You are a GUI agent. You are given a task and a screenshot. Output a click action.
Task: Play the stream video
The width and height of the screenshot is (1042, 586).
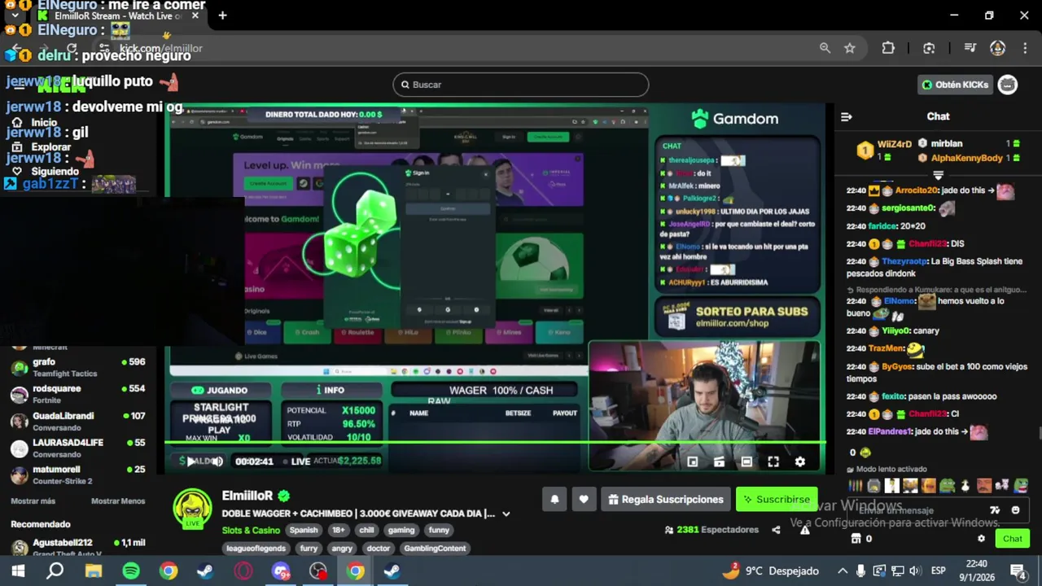pos(190,461)
